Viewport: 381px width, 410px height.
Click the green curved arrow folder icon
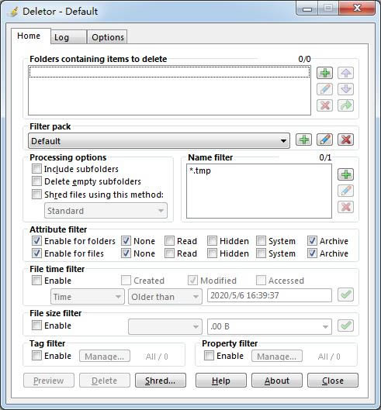pyautogui.click(x=345, y=105)
